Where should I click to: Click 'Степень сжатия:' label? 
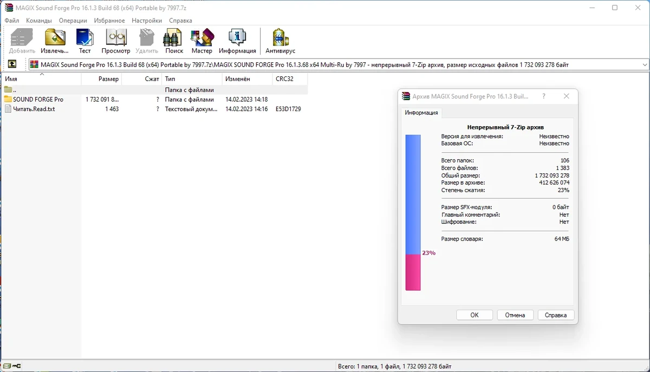pyautogui.click(x=463, y=191)
